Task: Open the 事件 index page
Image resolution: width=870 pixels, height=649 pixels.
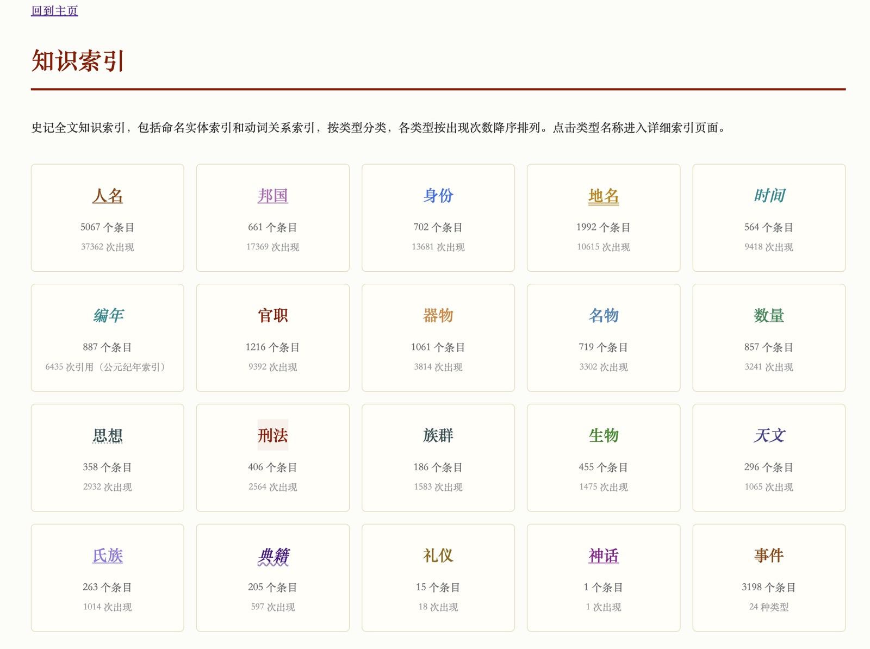Action: click(769, 556)
